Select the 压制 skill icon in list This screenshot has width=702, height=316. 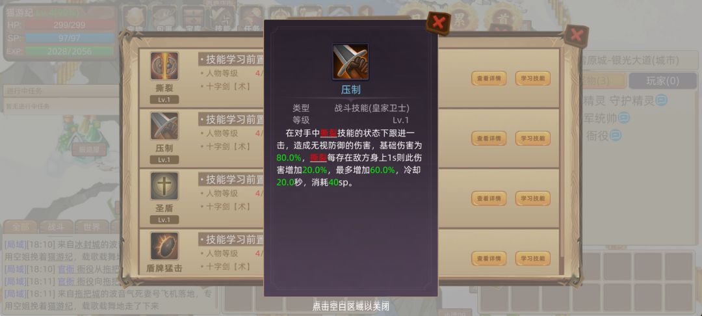click(164, 125)
